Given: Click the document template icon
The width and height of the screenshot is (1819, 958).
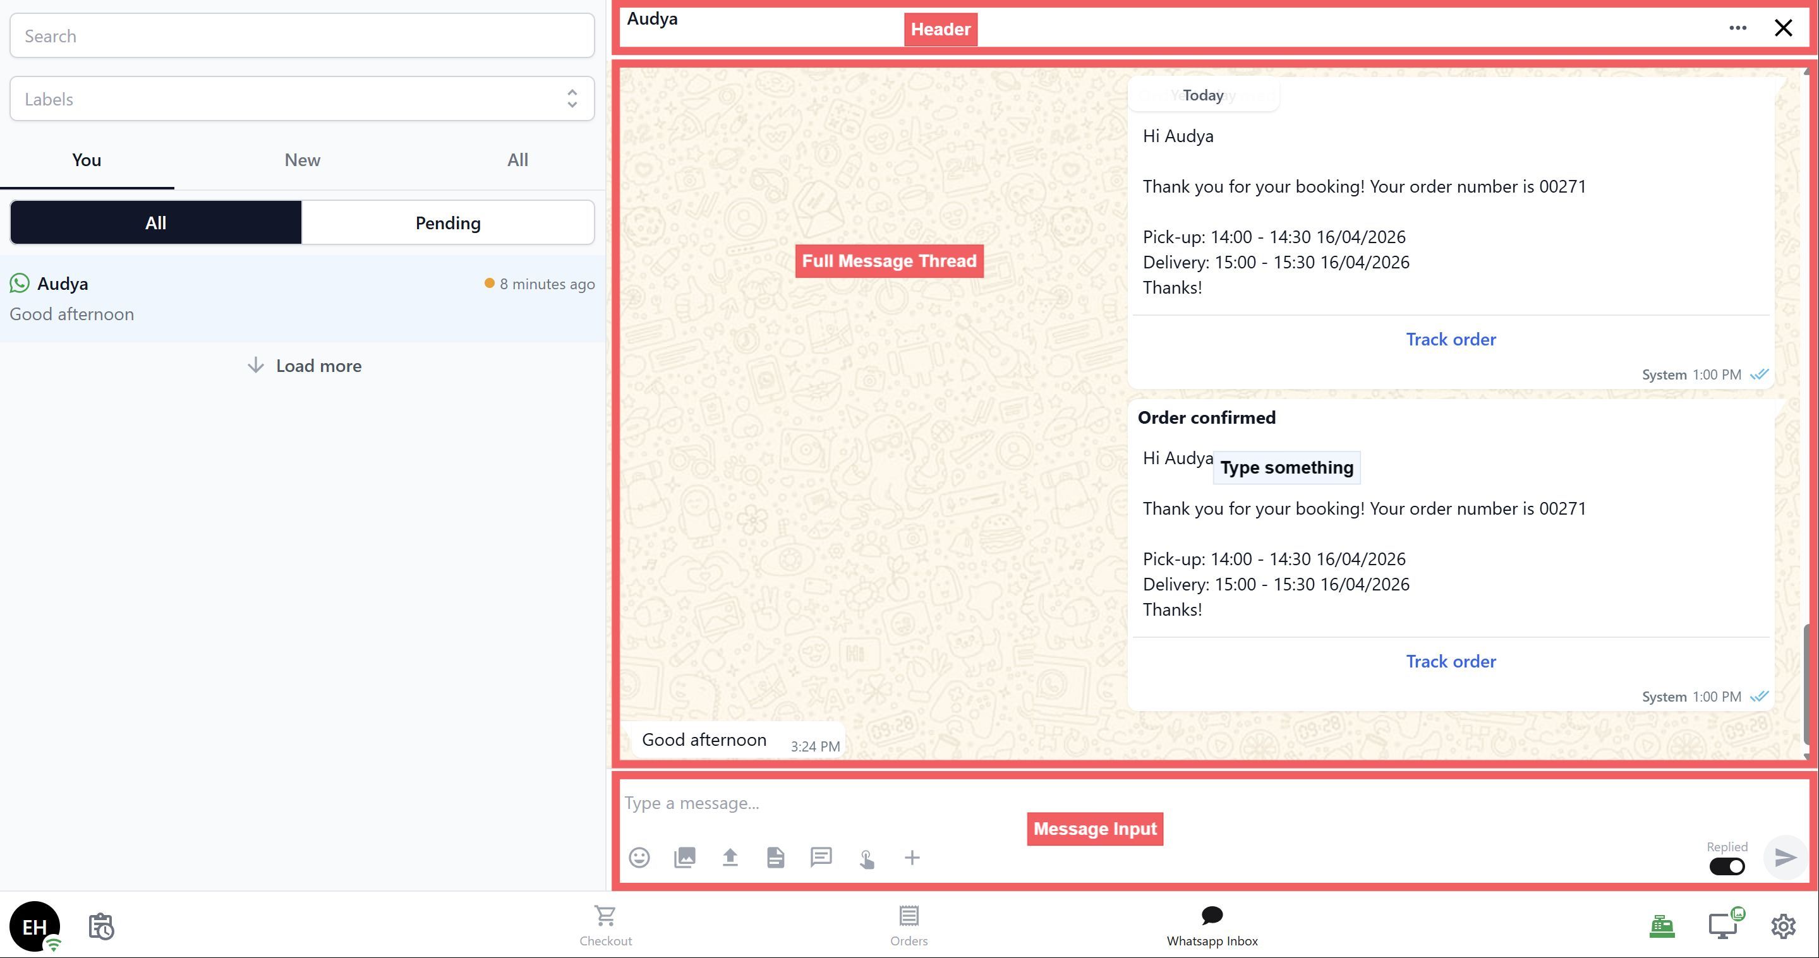Looking at the screenshot, I should tap(775, 858).
